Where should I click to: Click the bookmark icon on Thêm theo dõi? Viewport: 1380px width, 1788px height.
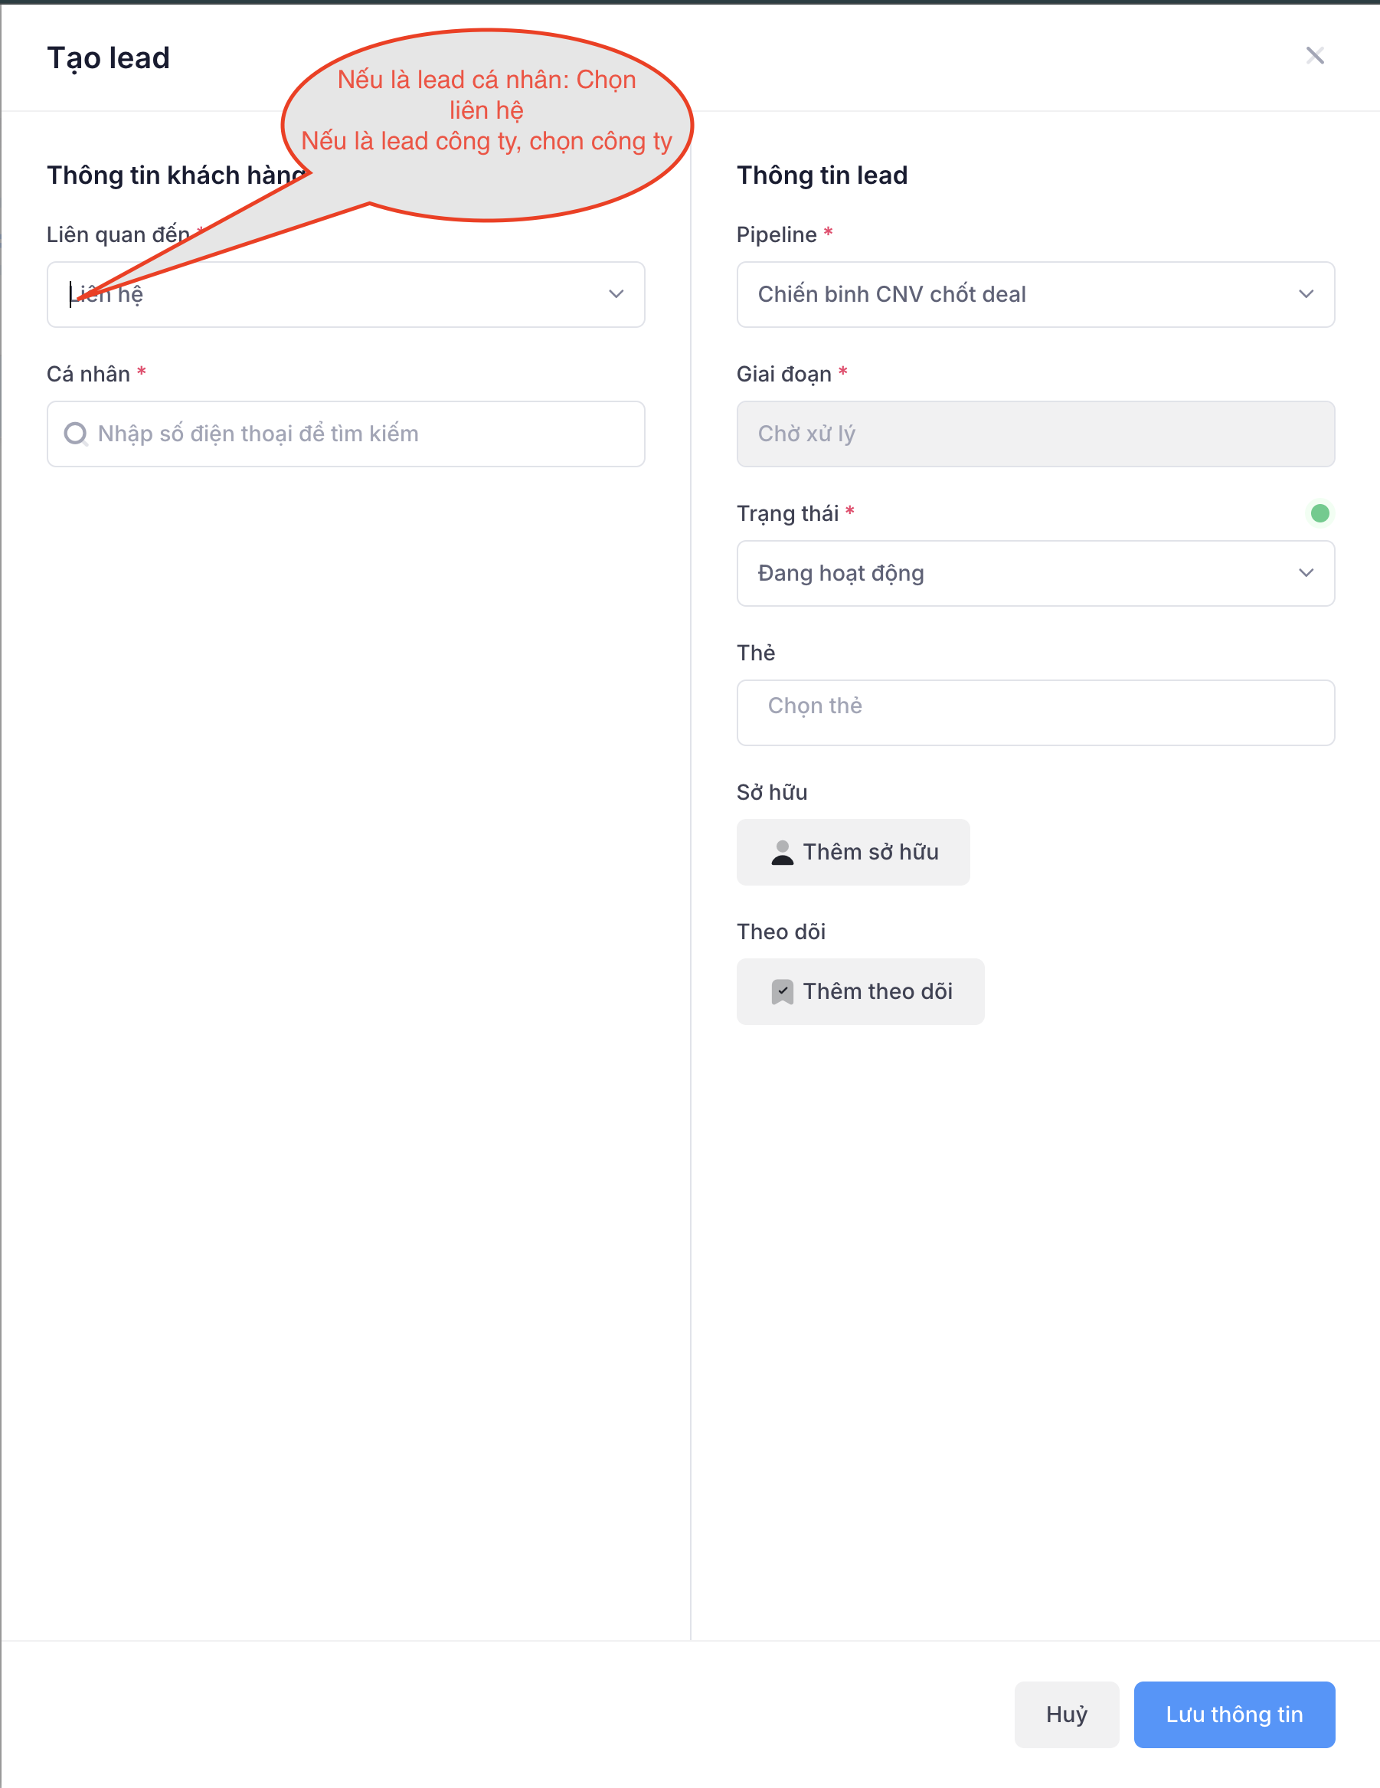(x=782, y=991)
